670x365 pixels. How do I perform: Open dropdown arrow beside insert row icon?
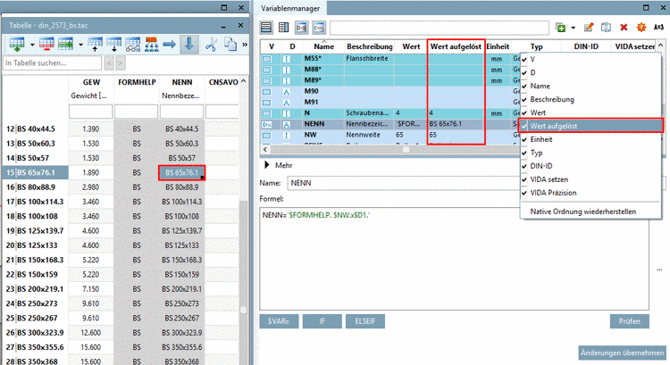32,45
